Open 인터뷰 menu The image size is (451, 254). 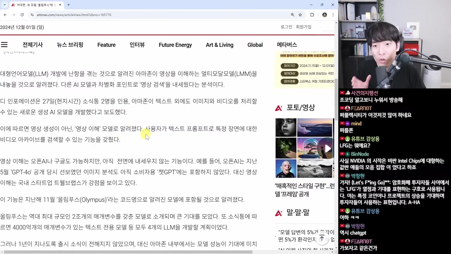(137, 45)
